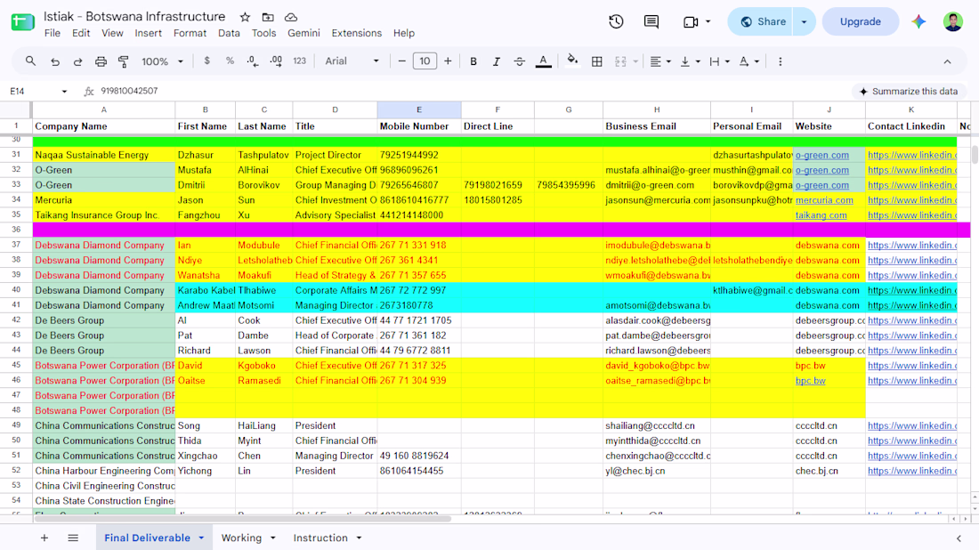Click the search menus magnifier icon

point(30,61)
